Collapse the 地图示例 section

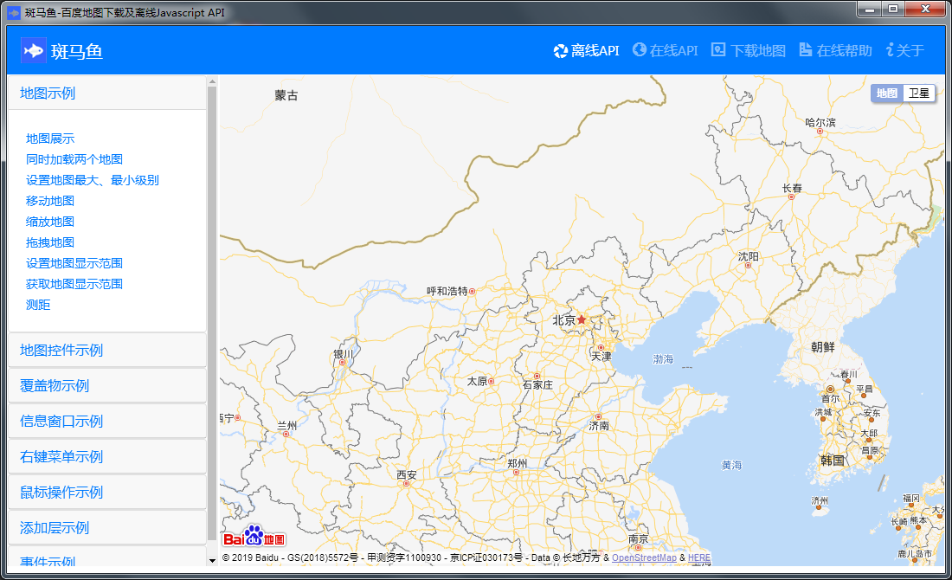tap(107, 93)
